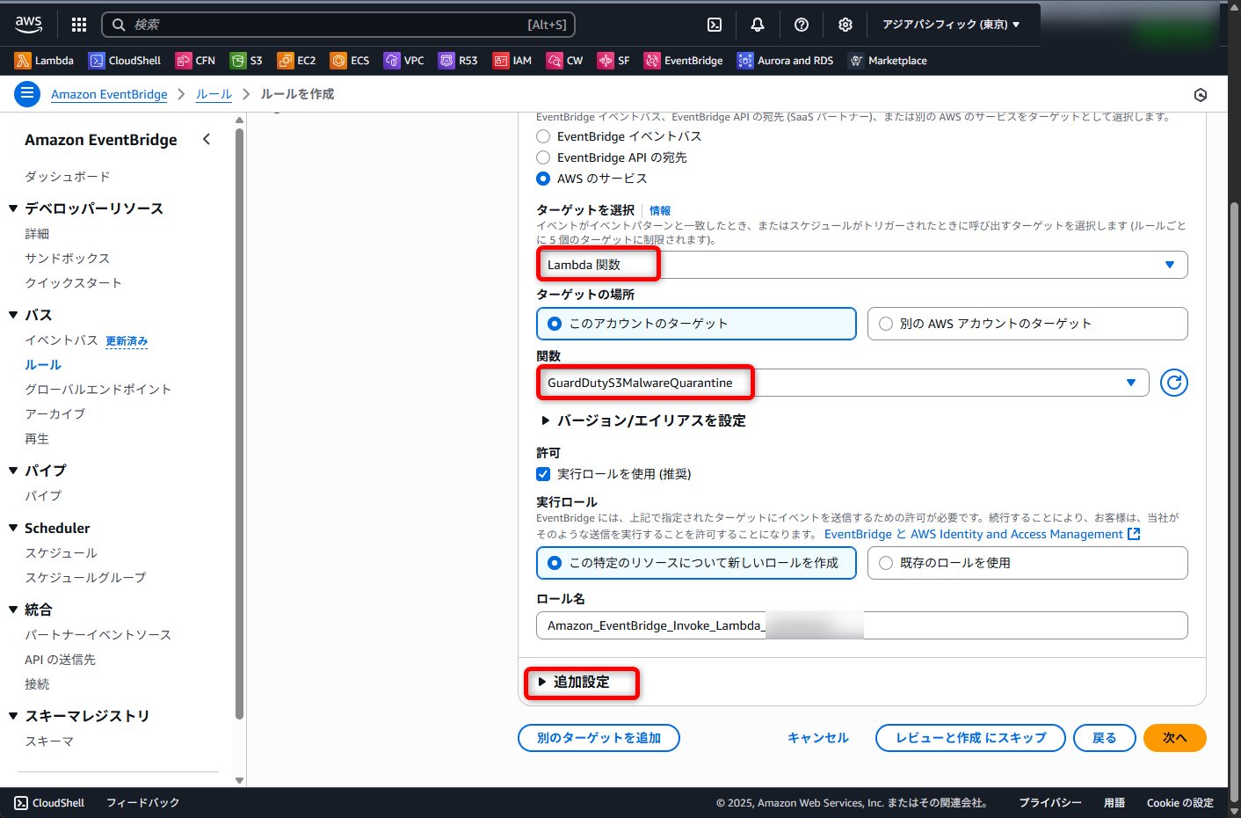The width and height of the screenshot is (1241, 818).
Task: Go to ダッシュボード in side nav
Action: click(68, 177)
